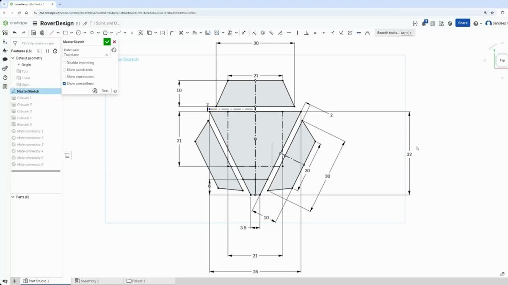
Task: Select the sketch Text tool
Action: click(141, 33)
